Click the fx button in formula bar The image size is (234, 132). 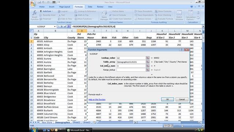pyautogui.click(x=69, y=26)
